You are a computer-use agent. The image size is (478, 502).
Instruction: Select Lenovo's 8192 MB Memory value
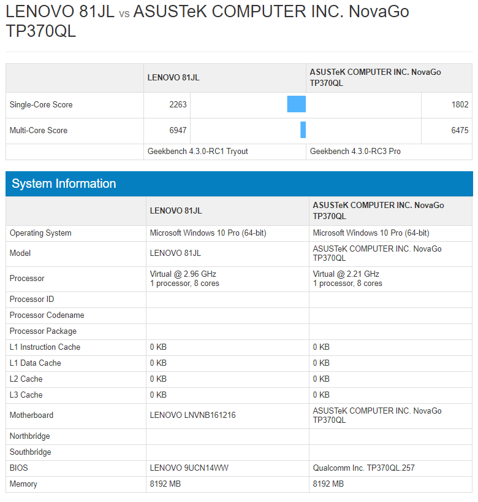tap(165, 484)
